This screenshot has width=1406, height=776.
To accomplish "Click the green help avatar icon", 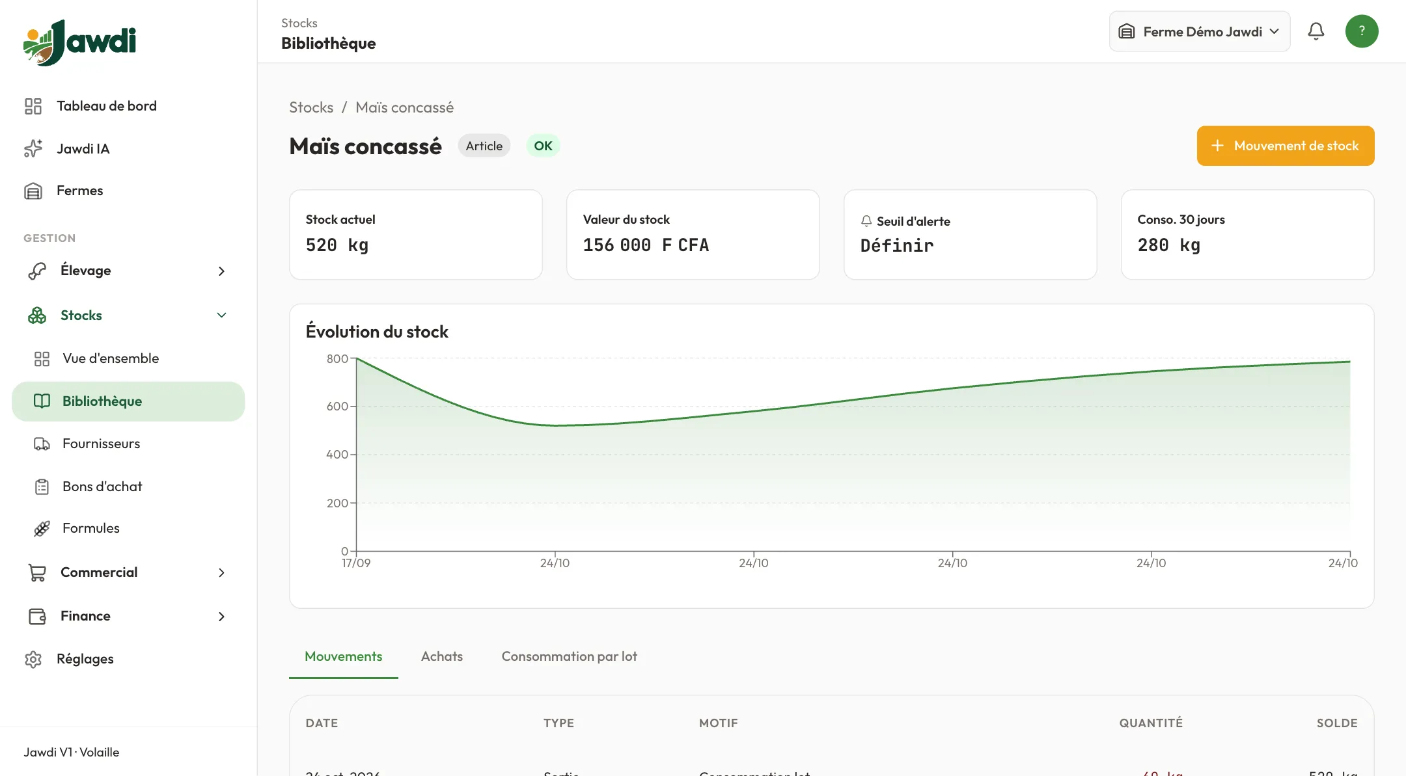I will pyautogui.click(x=1362, y=31).
